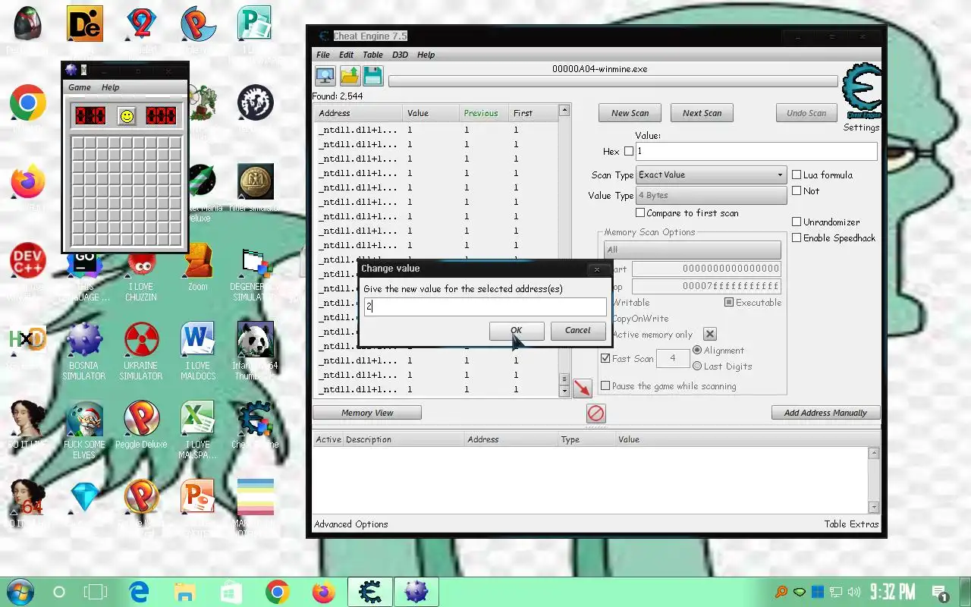Check Compare to first scan
The image size is (971, 607).
coord(640,213)
